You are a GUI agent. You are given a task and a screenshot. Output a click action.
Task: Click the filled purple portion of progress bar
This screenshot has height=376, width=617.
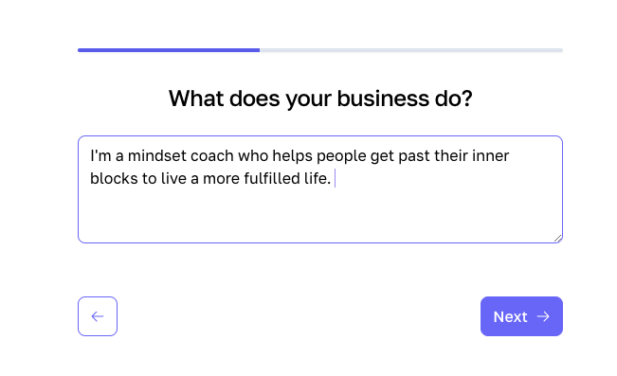tap(169, 50)
